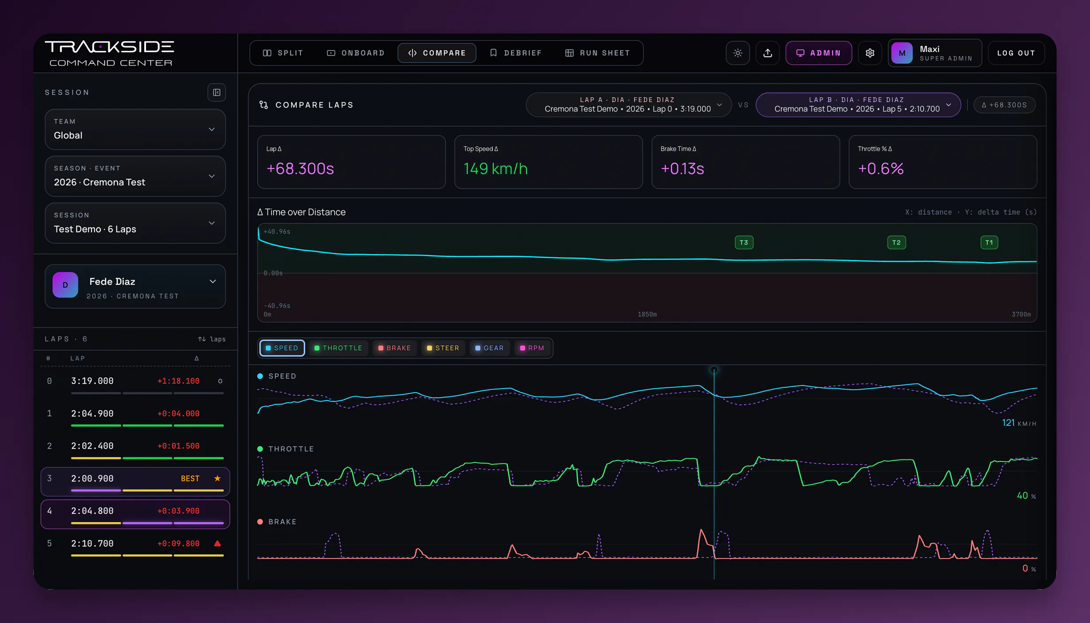Click the Top Speed Δ 149 km/h card

click(549, 162)
